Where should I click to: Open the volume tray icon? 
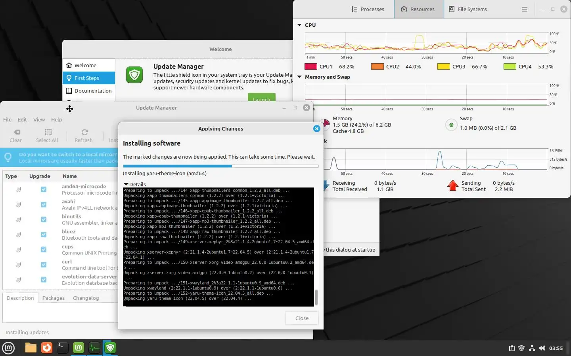(x=542, y=348)
